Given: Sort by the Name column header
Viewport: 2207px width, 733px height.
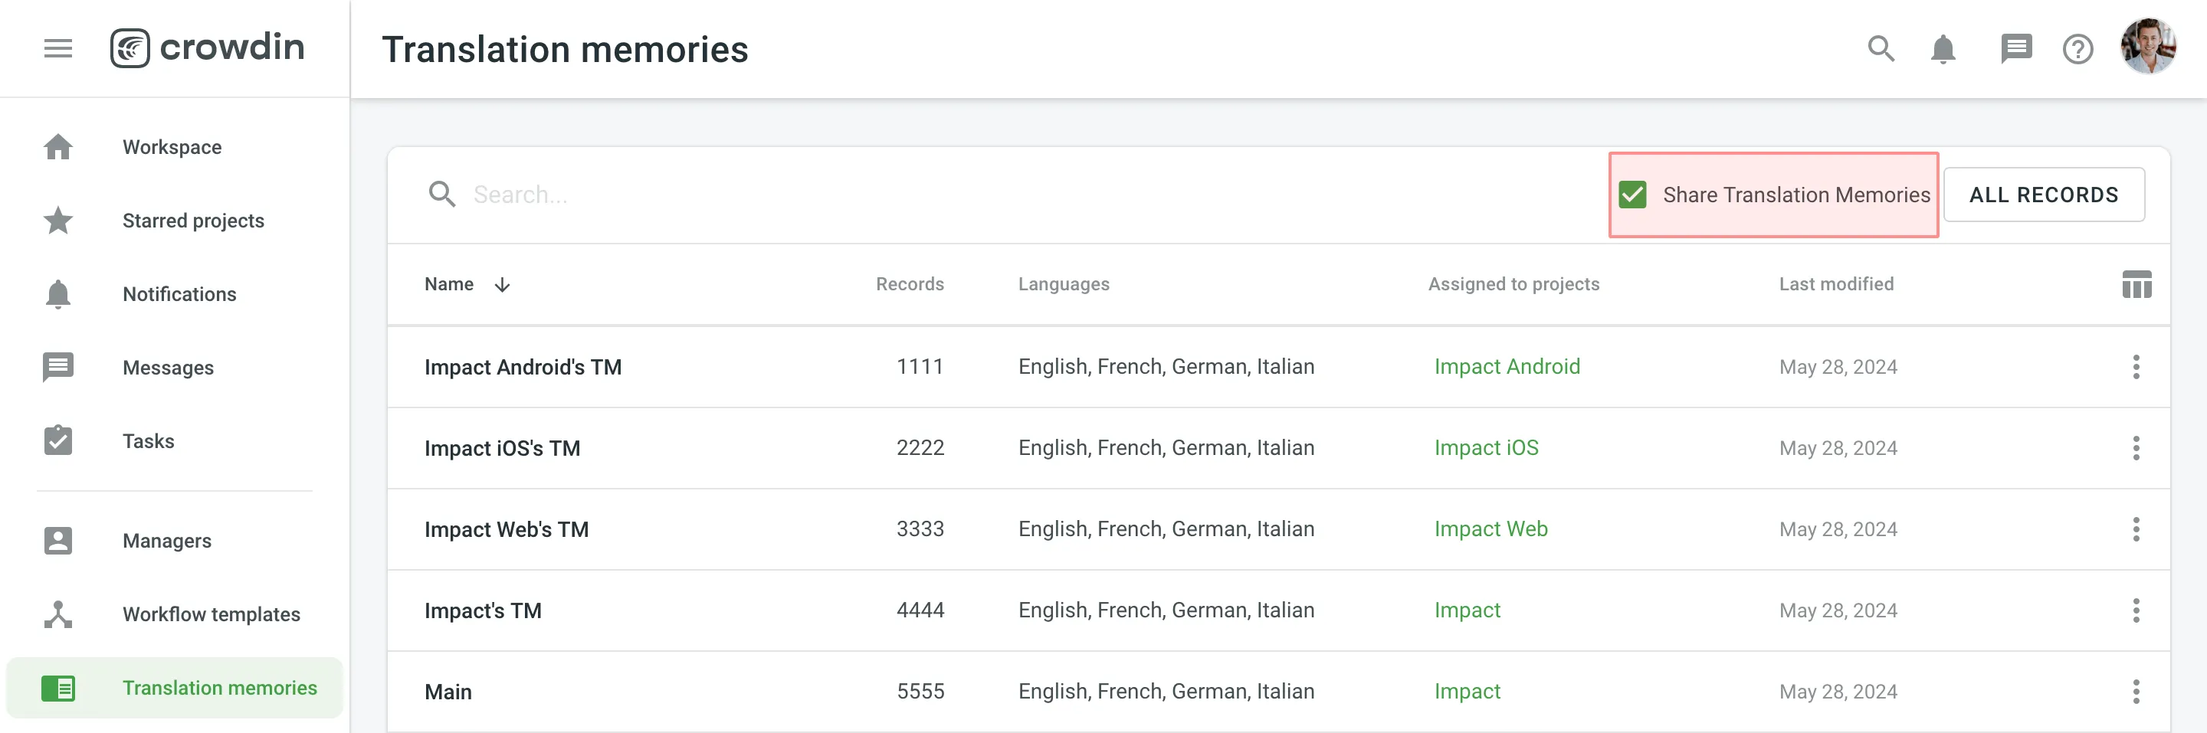Looking at the screenshot, I should tap(449, 284).
